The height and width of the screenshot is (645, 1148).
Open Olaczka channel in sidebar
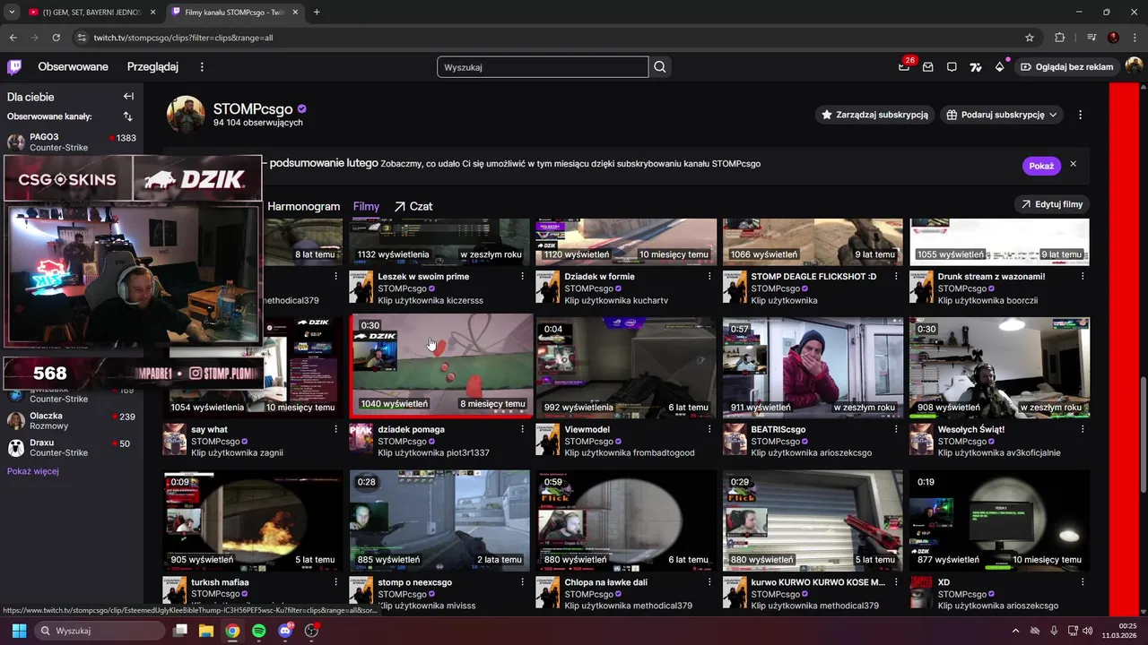(x=72, y=421)
